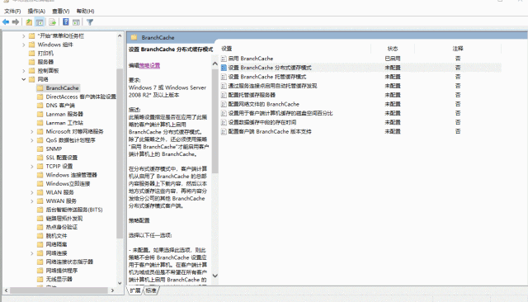Click the BranchCache folder icon in tree

(40, 87)
